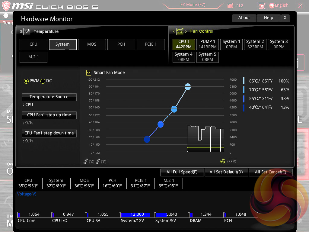Select the CPU temperature tab

point(33,44)
